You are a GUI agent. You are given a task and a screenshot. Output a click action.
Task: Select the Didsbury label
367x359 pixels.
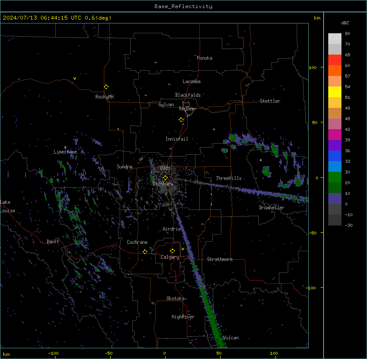point(163,184)
